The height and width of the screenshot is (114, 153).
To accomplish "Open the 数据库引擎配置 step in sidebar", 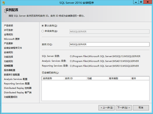I will pyautogui.click(x=12, y=75).
